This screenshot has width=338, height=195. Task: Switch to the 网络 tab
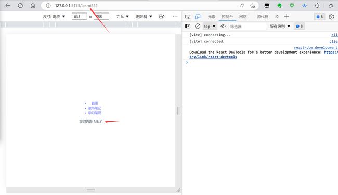[x=243, y=16]
